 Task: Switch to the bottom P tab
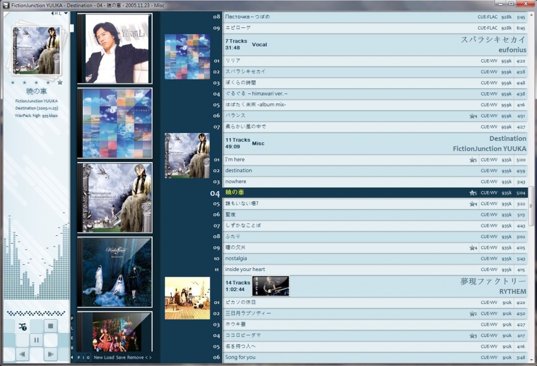coord(78,358)
